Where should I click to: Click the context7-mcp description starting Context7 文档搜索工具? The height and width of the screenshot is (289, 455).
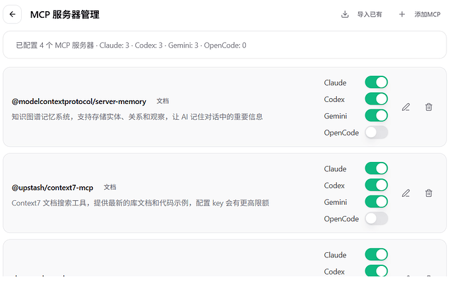click(140, 203)
